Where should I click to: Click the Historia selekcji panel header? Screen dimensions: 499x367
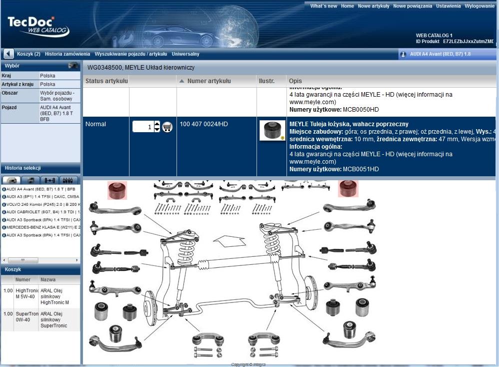[40, 168]
